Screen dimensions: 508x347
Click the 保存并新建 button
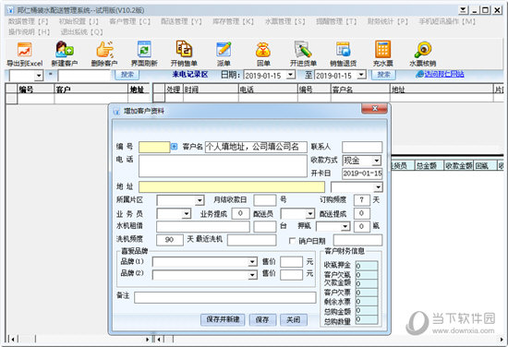tap(223, 320)
